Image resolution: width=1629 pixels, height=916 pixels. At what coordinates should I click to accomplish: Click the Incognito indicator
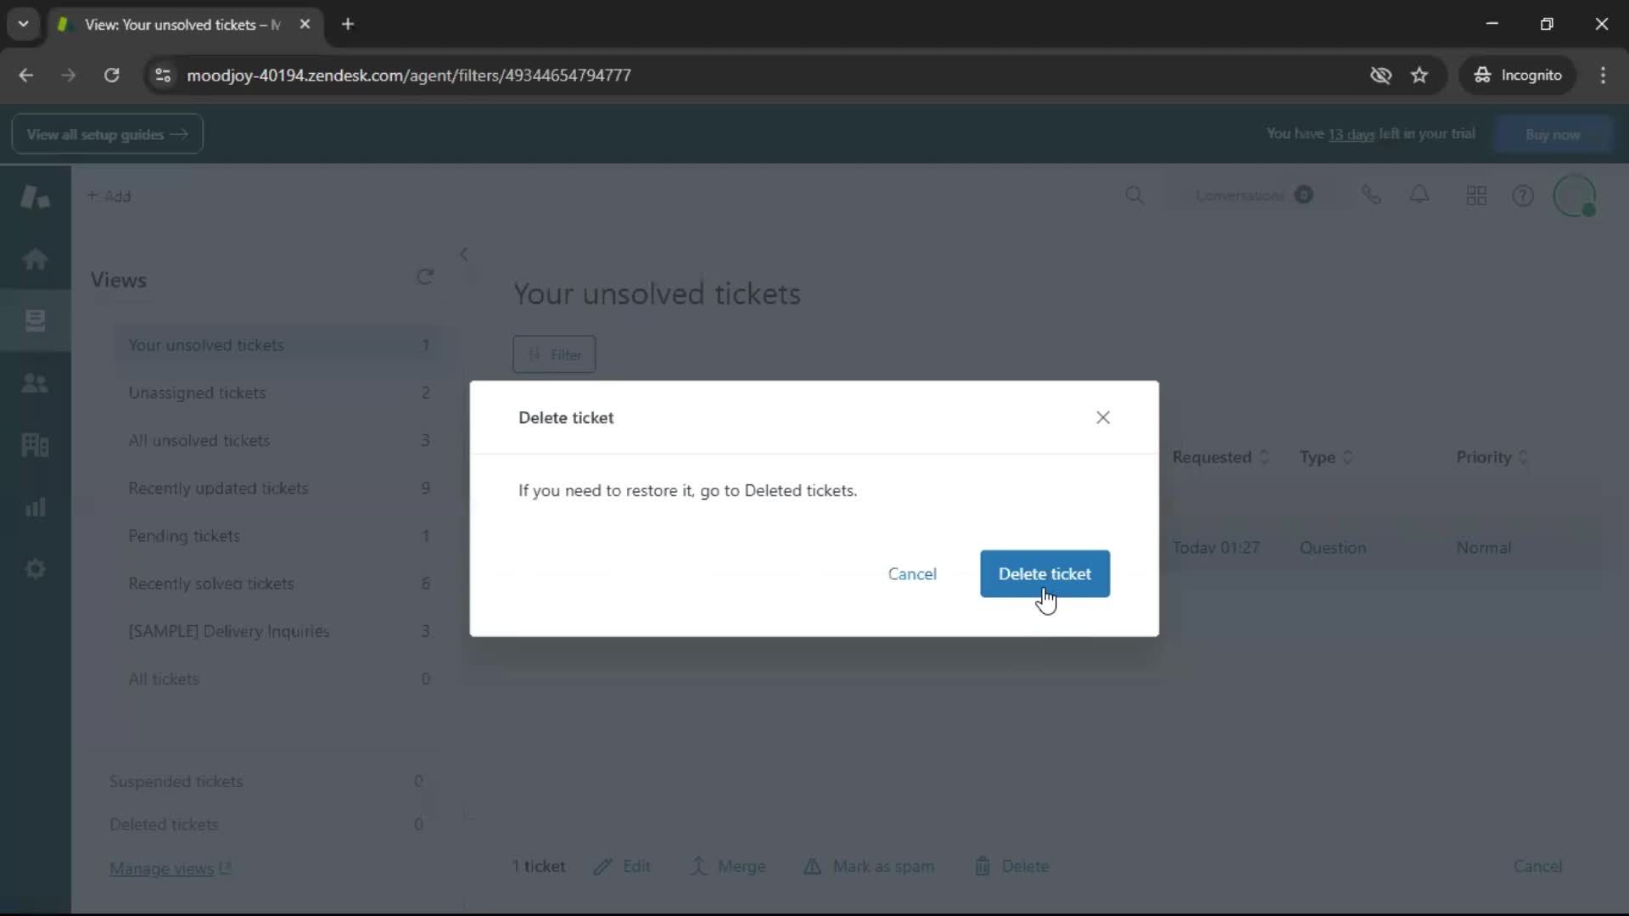click(1517, 75)
